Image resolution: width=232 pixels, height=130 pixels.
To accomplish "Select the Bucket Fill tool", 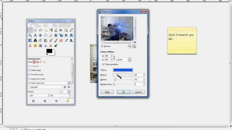I will [x=40, y=40].
